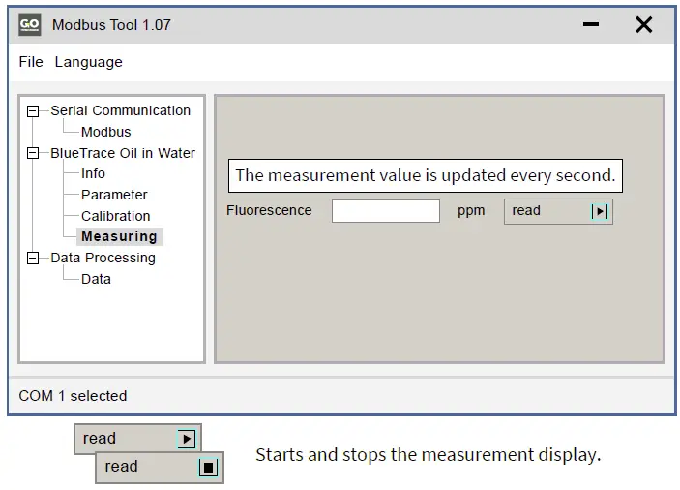Viewport: 680px width, 490px height.
Task: Click the play icon on panel read button
Action: coord(600,212)
